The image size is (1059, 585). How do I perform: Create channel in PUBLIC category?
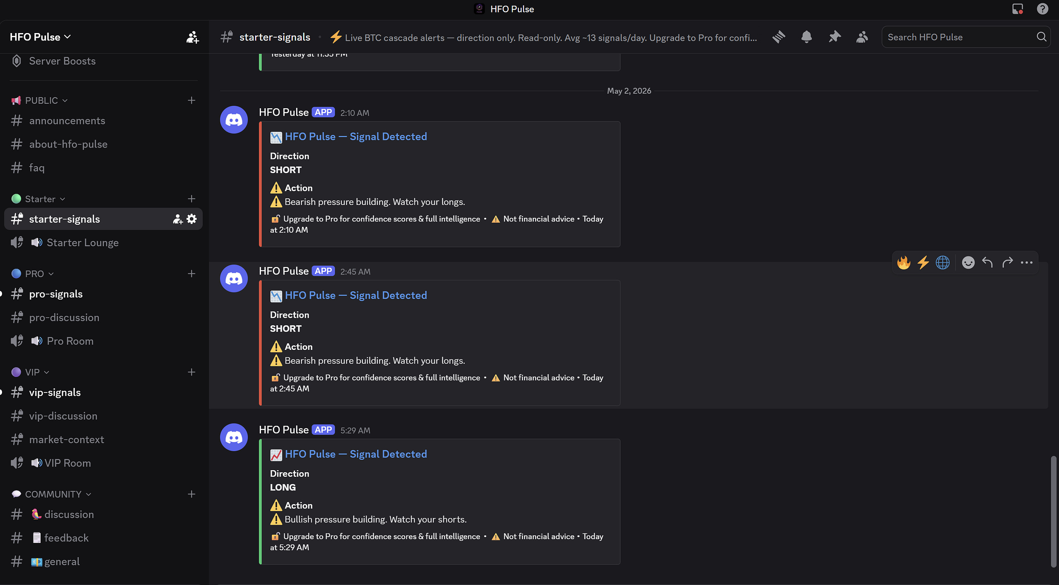(x=192, y=100)
